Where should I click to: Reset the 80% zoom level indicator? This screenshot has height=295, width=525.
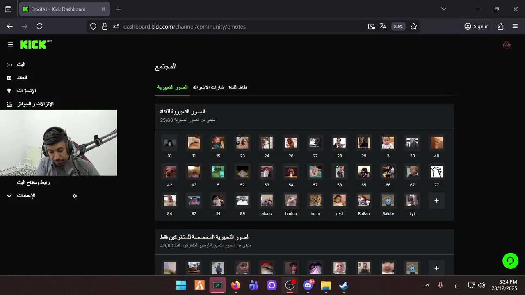(x=398, y=26)
